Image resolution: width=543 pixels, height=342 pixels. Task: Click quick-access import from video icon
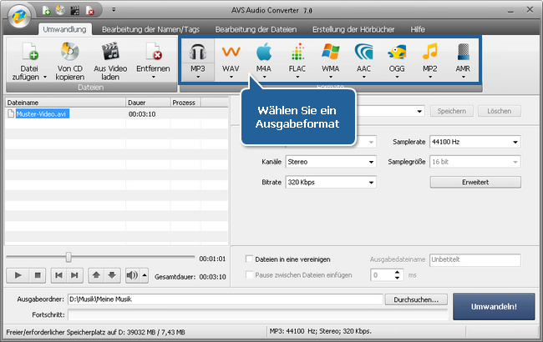pyautogui.click(x=75, y=10)
